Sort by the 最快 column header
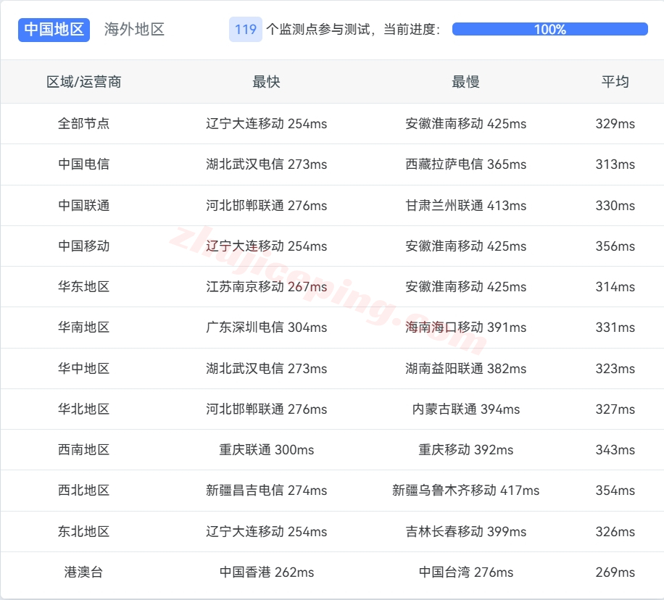Viewport: 664px width, 600px height. click(266, 82)
